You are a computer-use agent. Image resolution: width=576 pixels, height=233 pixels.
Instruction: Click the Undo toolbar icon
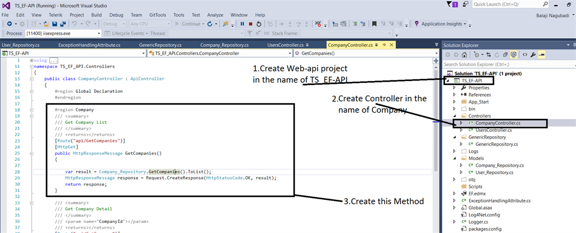tap(75, 24)
